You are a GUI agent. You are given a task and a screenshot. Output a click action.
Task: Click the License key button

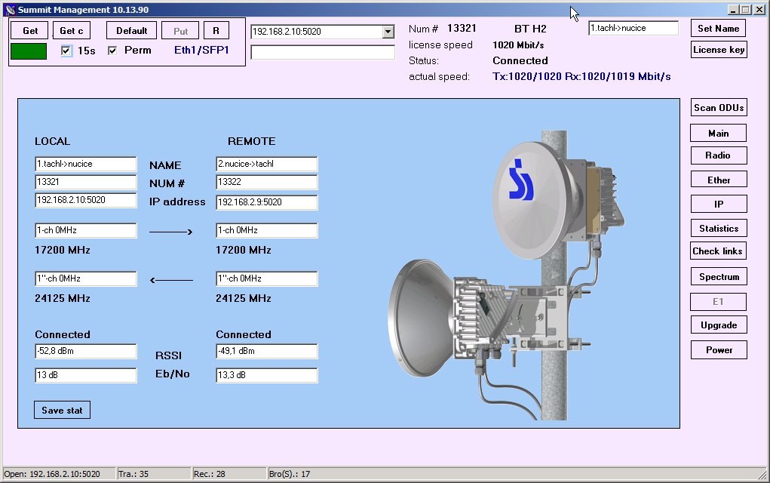[718, 50]
